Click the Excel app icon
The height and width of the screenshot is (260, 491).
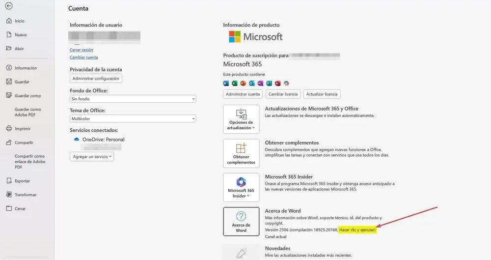coord(235,83)
